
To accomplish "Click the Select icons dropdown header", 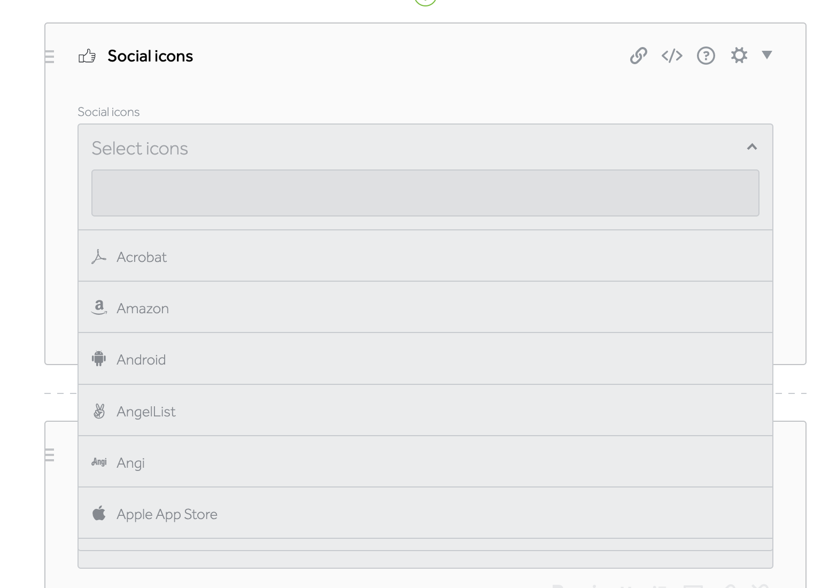I will 425,148.
